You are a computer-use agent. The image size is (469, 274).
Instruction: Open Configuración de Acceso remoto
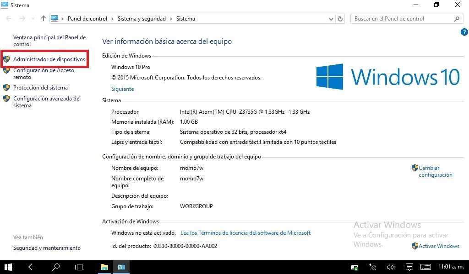tap(44, 74)
